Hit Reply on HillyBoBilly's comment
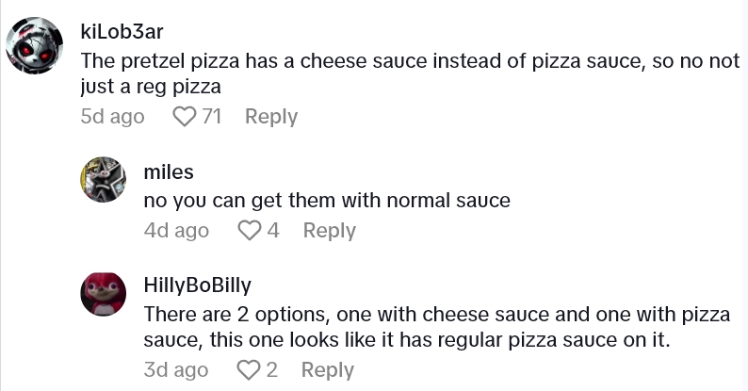This screenshot has height=391, width=748. coord(329,370)
